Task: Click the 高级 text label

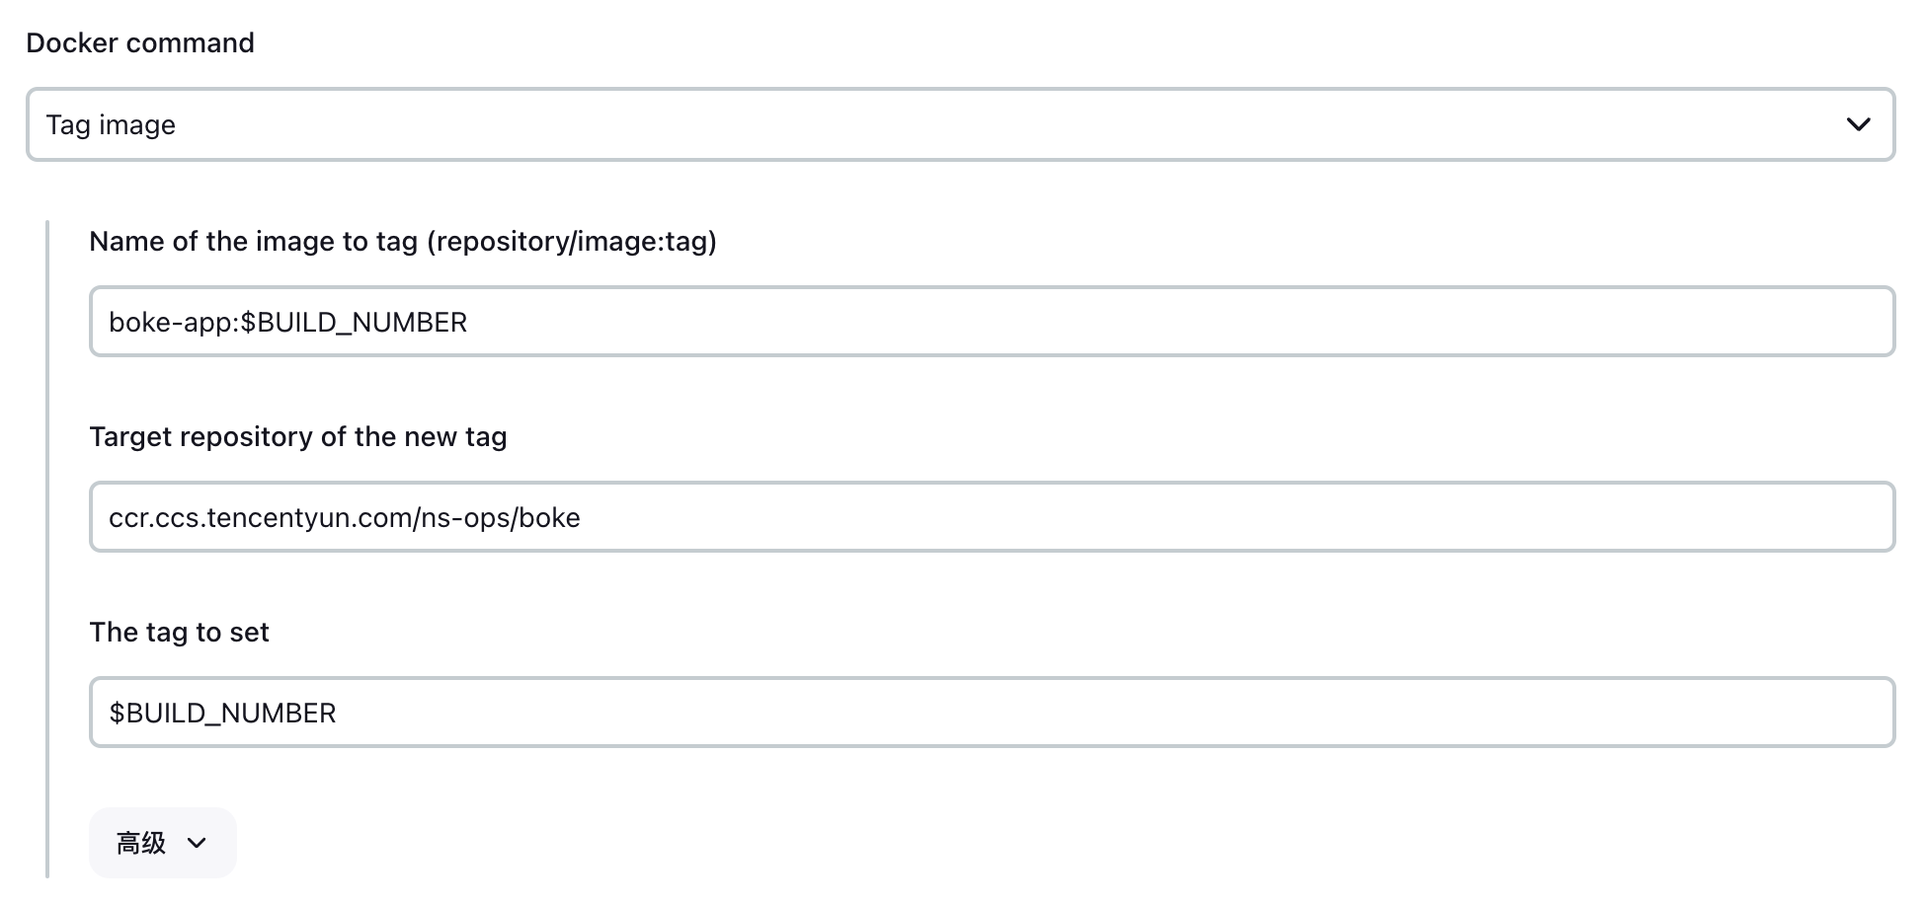Action: tap(141, 843)
